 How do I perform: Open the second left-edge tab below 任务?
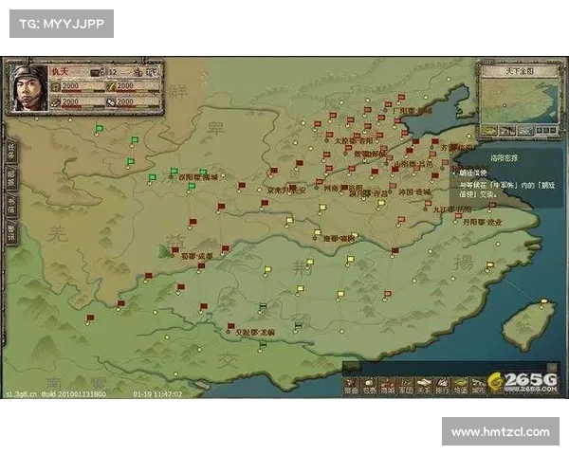click(11, 178)
